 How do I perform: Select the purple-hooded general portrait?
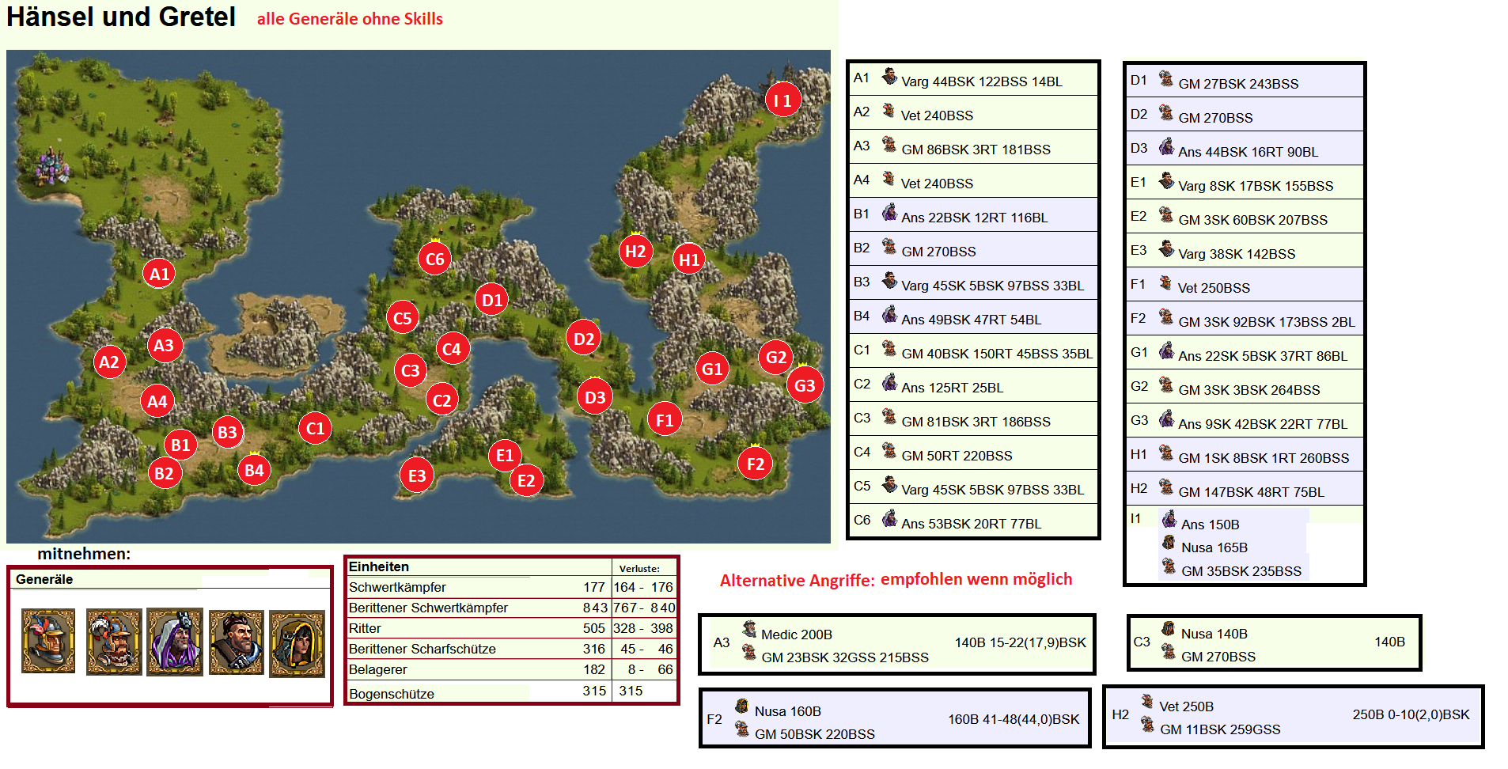click(x=175, y=642)
